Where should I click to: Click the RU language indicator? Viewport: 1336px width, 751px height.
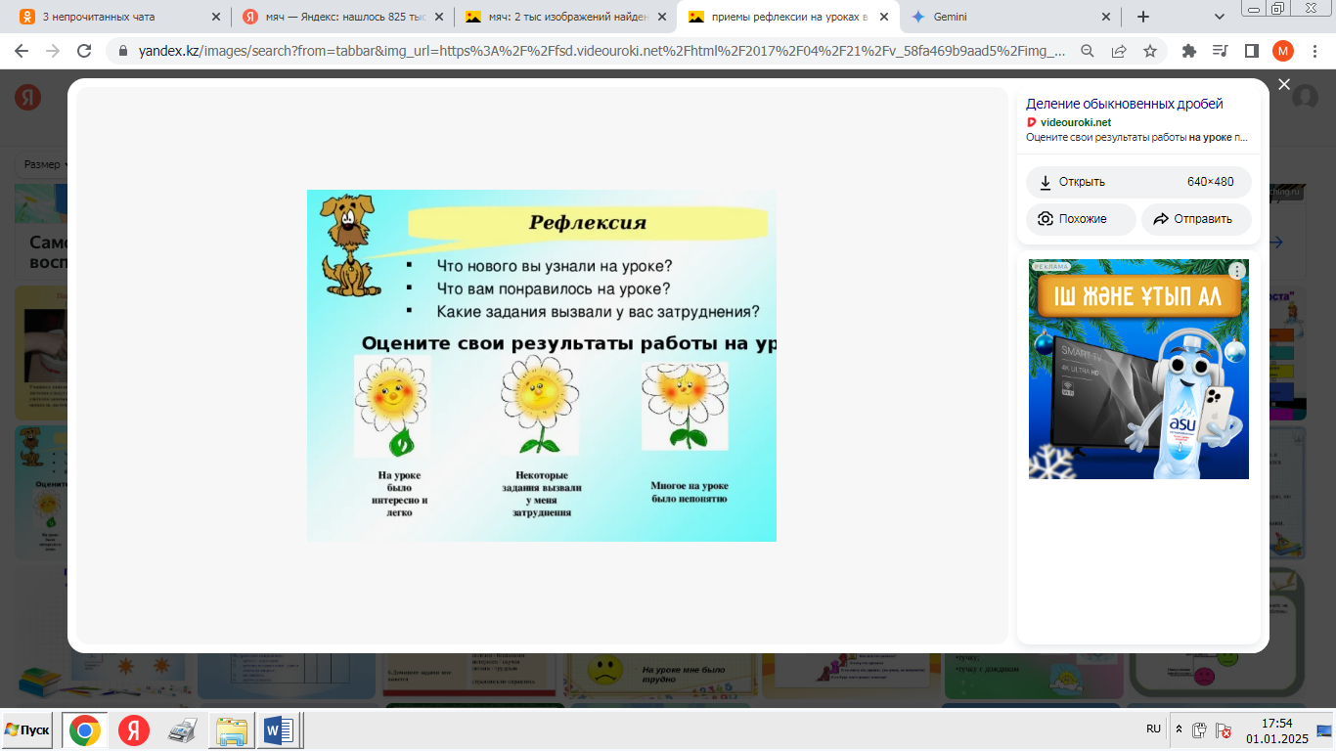tap(1154, 729)
